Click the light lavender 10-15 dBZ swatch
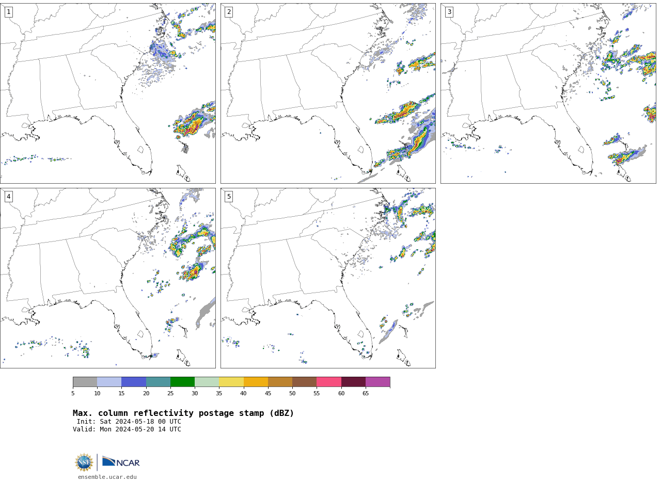Viewport: 661px width, 483px height. (x=109, y=382)
